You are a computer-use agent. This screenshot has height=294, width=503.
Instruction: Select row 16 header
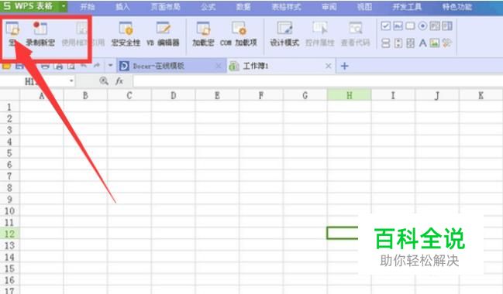9,280
